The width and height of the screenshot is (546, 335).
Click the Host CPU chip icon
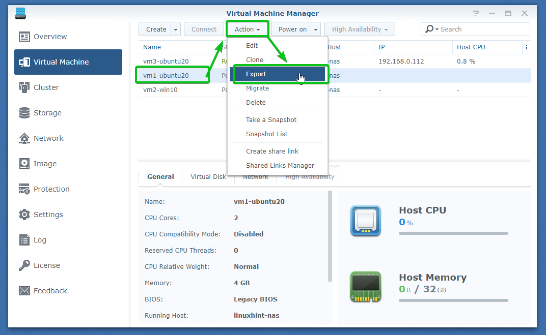coord(366,221)
